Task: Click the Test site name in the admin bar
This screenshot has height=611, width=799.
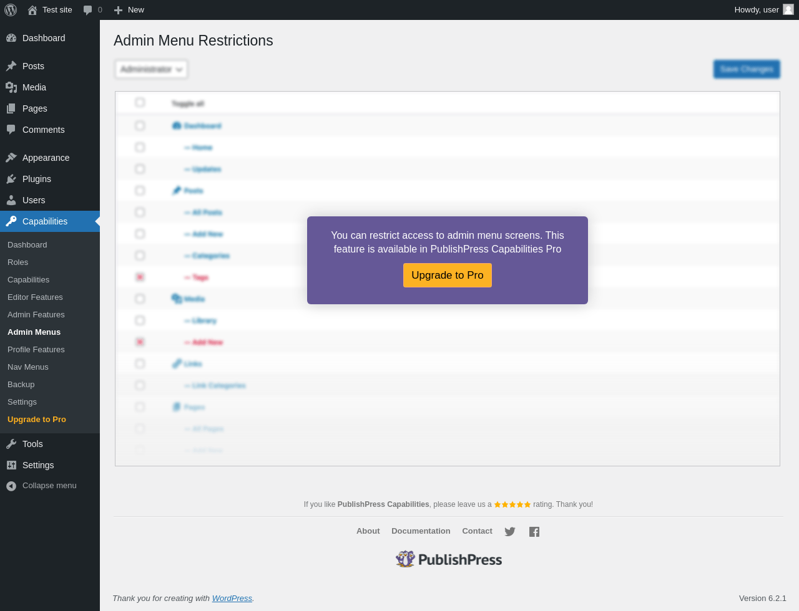Action: coord(57,10)
